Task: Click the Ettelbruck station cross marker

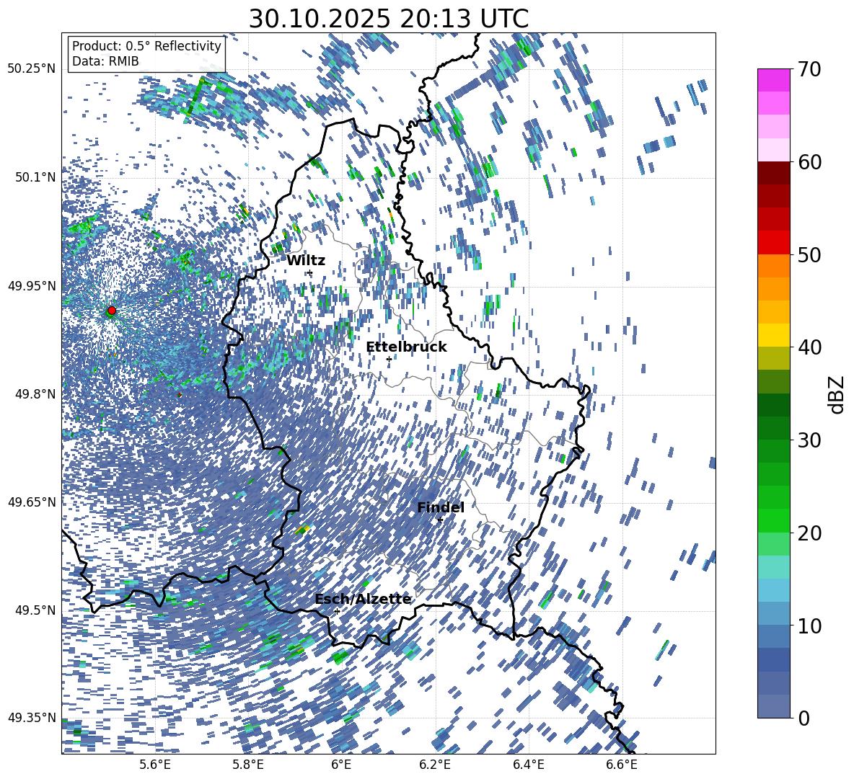Action: [389, 359]
